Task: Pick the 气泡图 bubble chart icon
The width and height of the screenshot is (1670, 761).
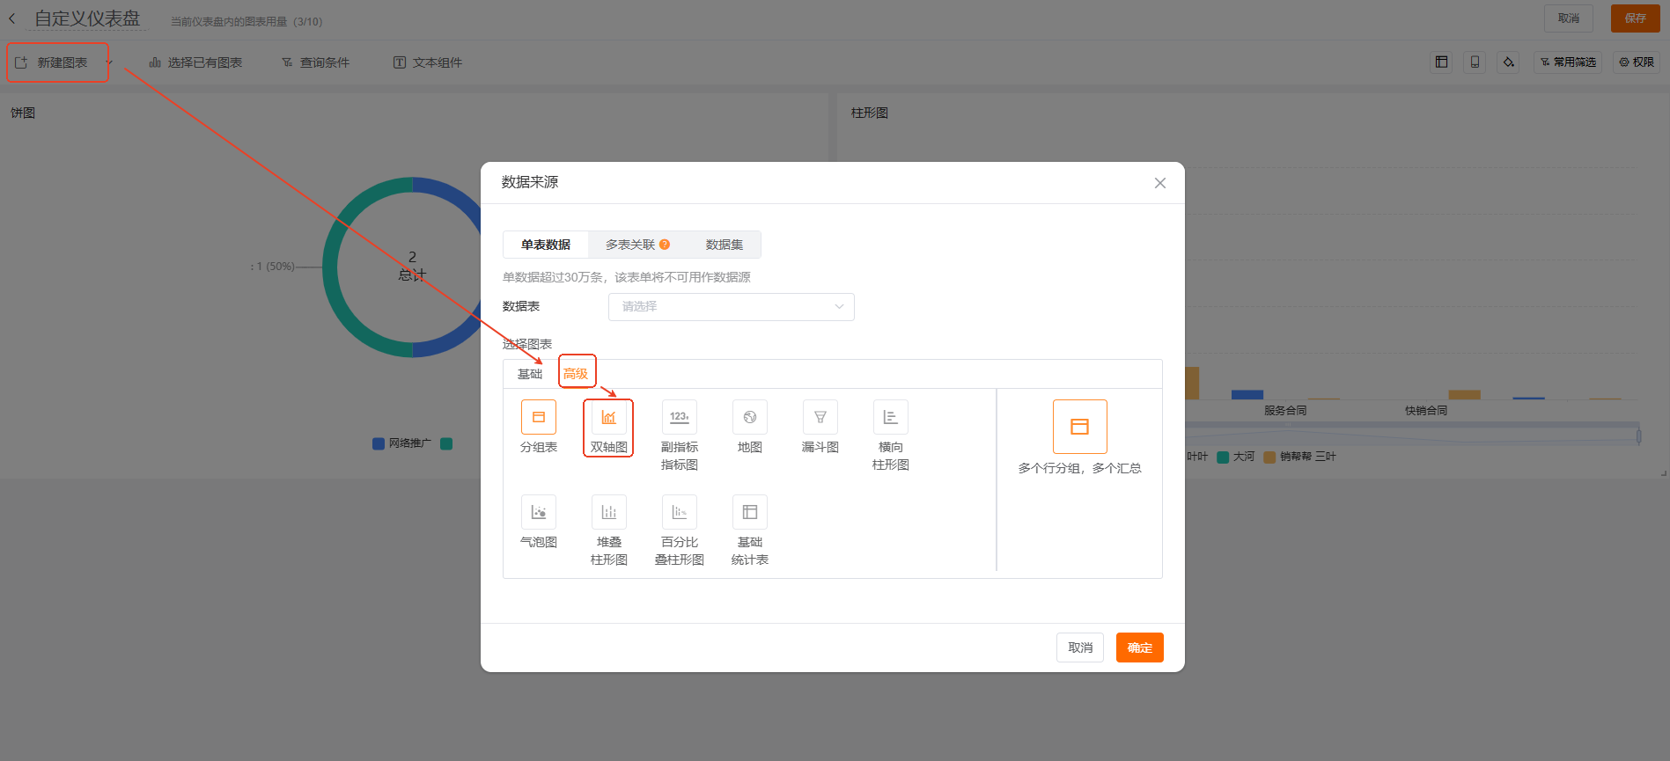Action: pyautogui.click(x=538, y=512)
